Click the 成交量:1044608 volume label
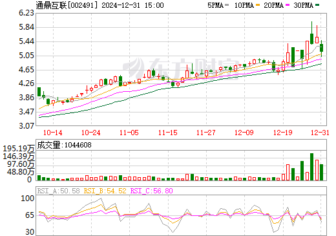Viewport: 336px width, 236px height. pyautogui.click(x=64, y=145)
